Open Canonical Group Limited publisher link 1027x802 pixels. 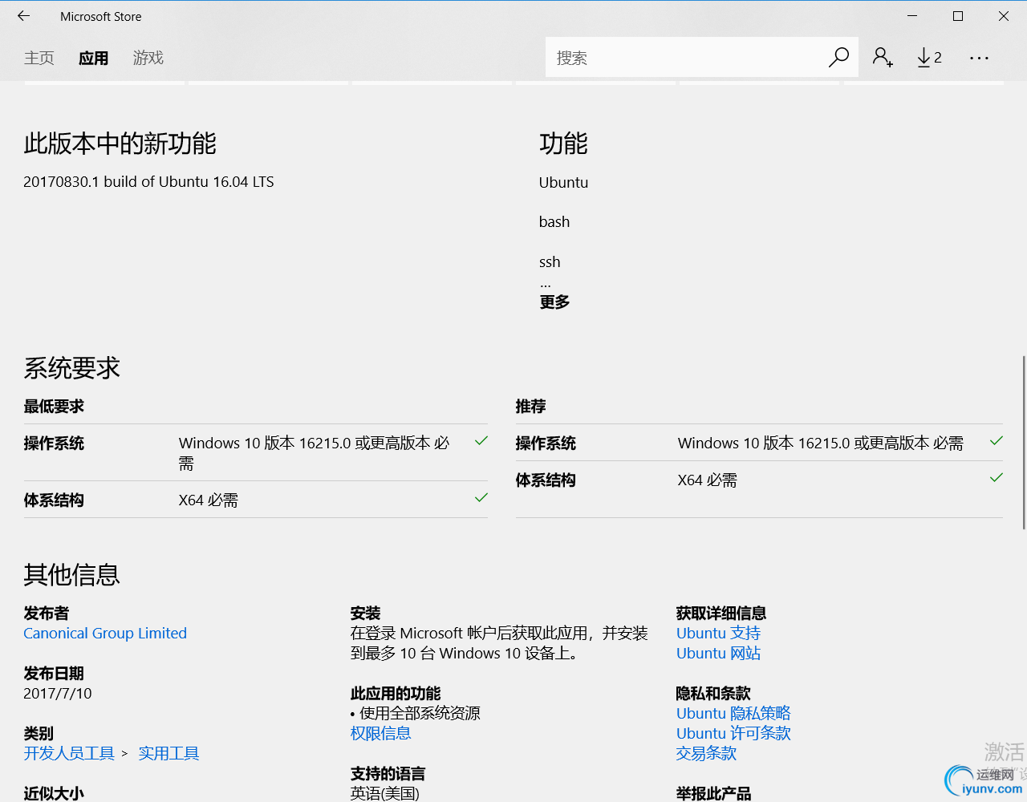pyautogui.click(x=105, y=633)
